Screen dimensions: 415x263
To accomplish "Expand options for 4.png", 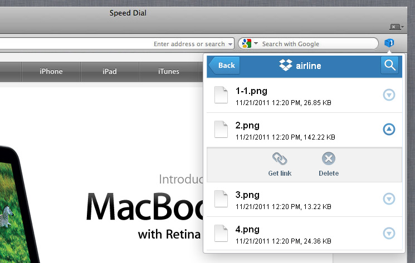I will [389, 233].
